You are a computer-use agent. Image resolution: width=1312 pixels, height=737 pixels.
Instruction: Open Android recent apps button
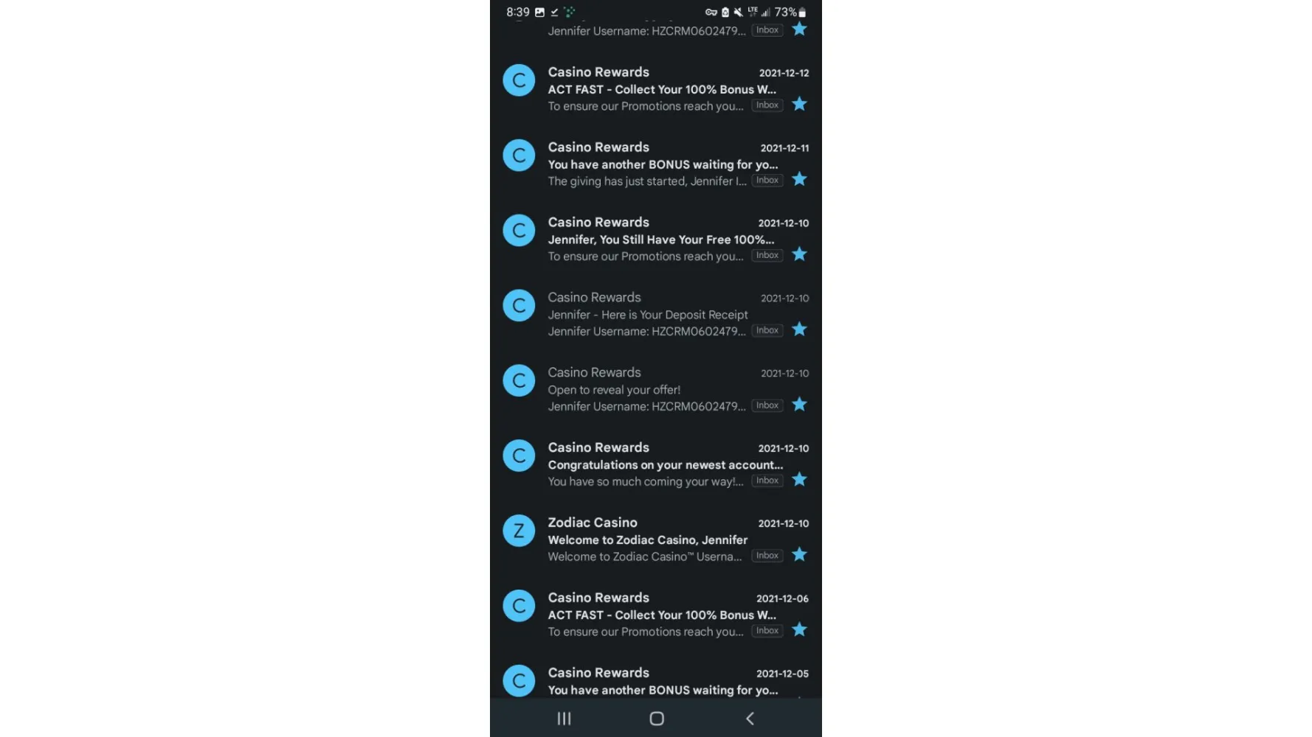pyautogui.click(x=564, y=719)
